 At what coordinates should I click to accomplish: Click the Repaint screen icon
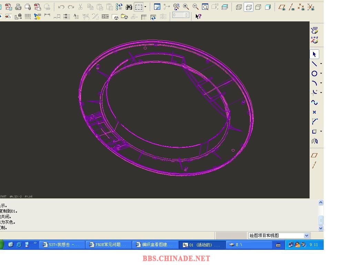coord(157,7)
